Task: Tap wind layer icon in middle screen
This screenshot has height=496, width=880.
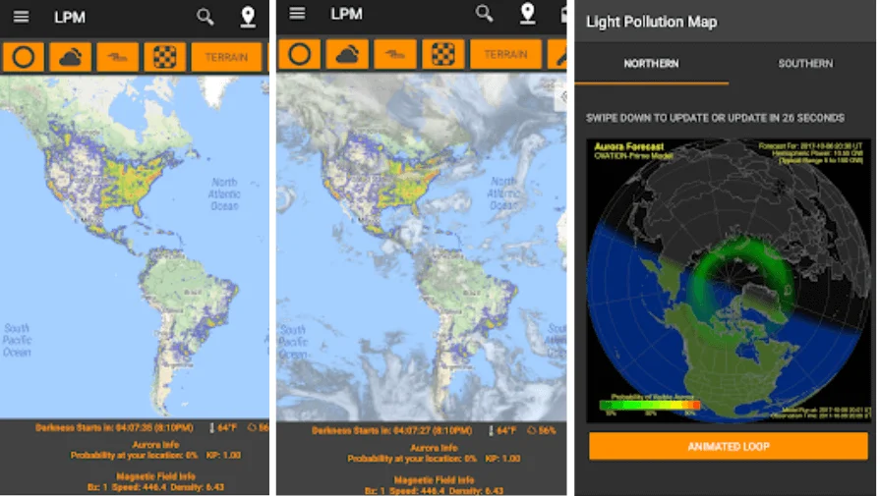Action: 395,54
